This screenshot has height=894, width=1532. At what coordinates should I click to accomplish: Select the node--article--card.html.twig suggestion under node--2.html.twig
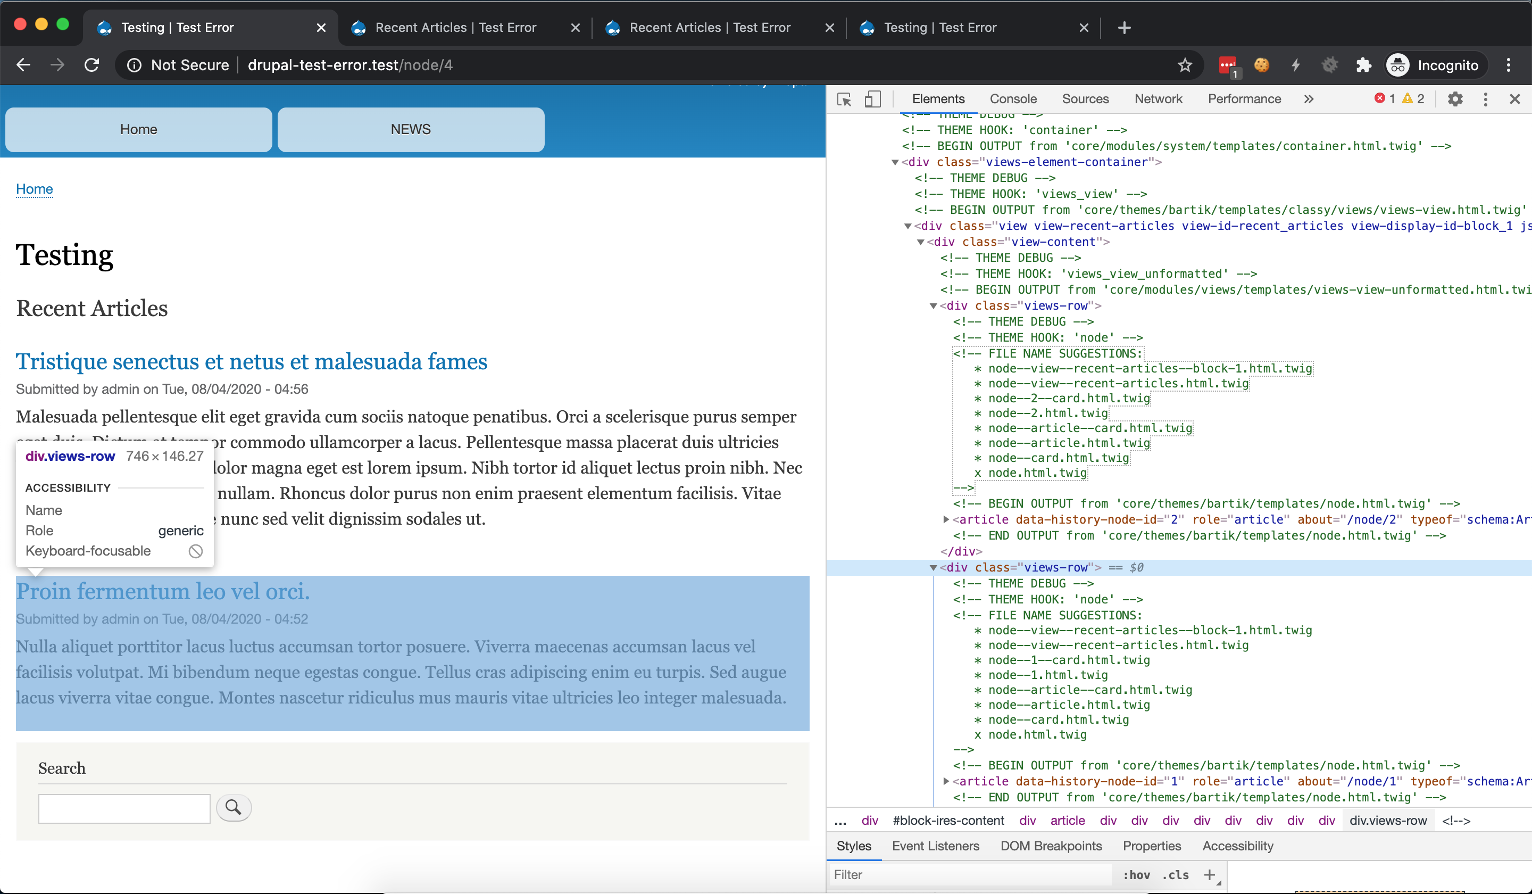coord(1090,428)
